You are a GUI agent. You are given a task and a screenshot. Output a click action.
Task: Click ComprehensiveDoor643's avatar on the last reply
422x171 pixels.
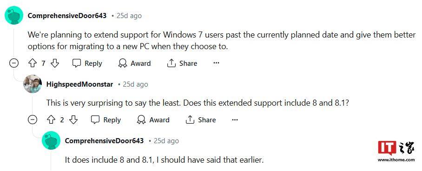click(x=51, y=140)
